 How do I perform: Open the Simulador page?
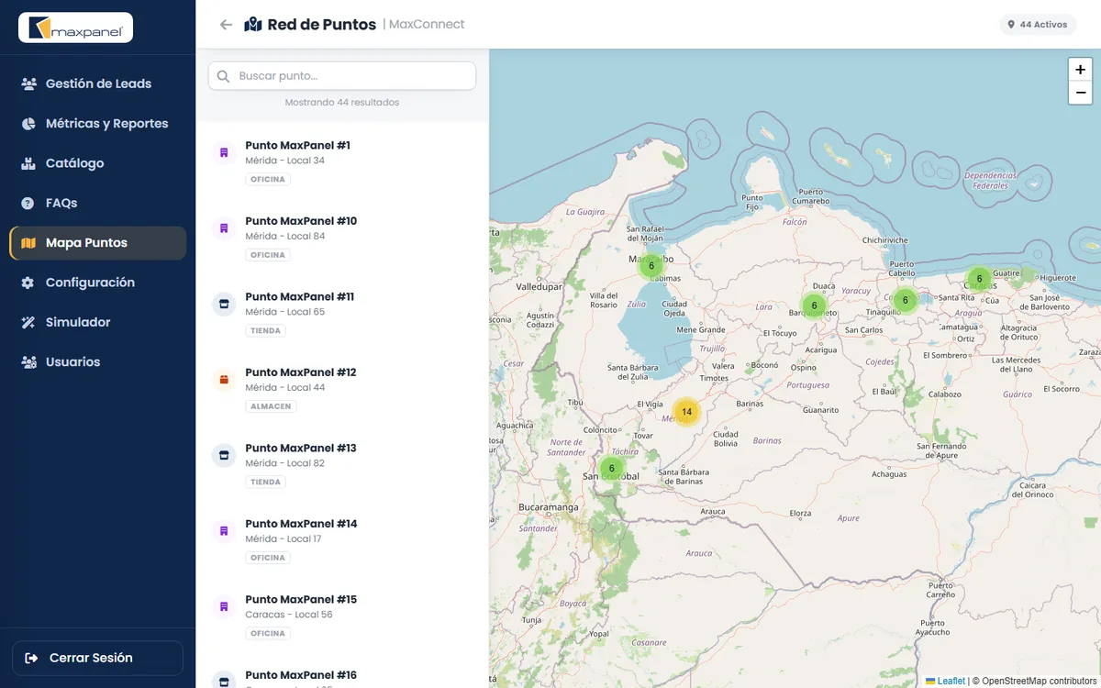pos(97,322)
